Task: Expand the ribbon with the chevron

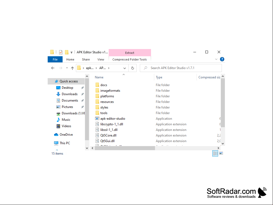Action: pos(216,59)
